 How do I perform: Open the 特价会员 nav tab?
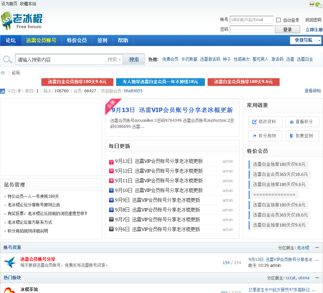tap(77, 41)
